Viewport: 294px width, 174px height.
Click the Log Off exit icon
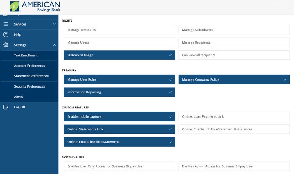pyautogui.click(x=6, y=107)
